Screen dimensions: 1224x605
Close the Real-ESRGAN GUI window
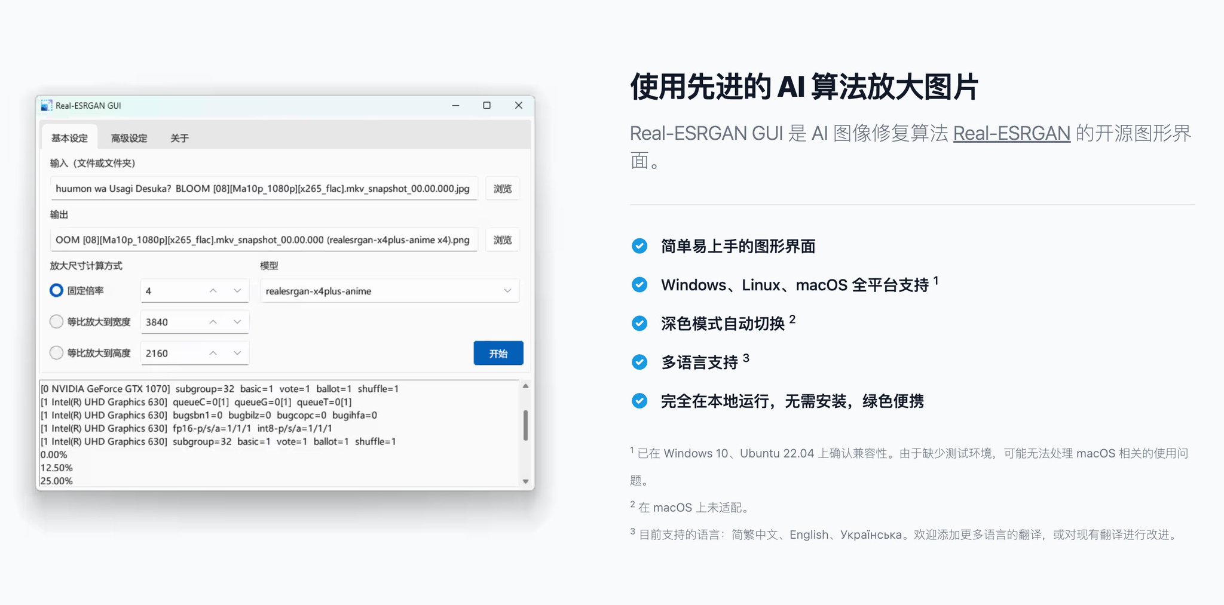coord(518,105)
